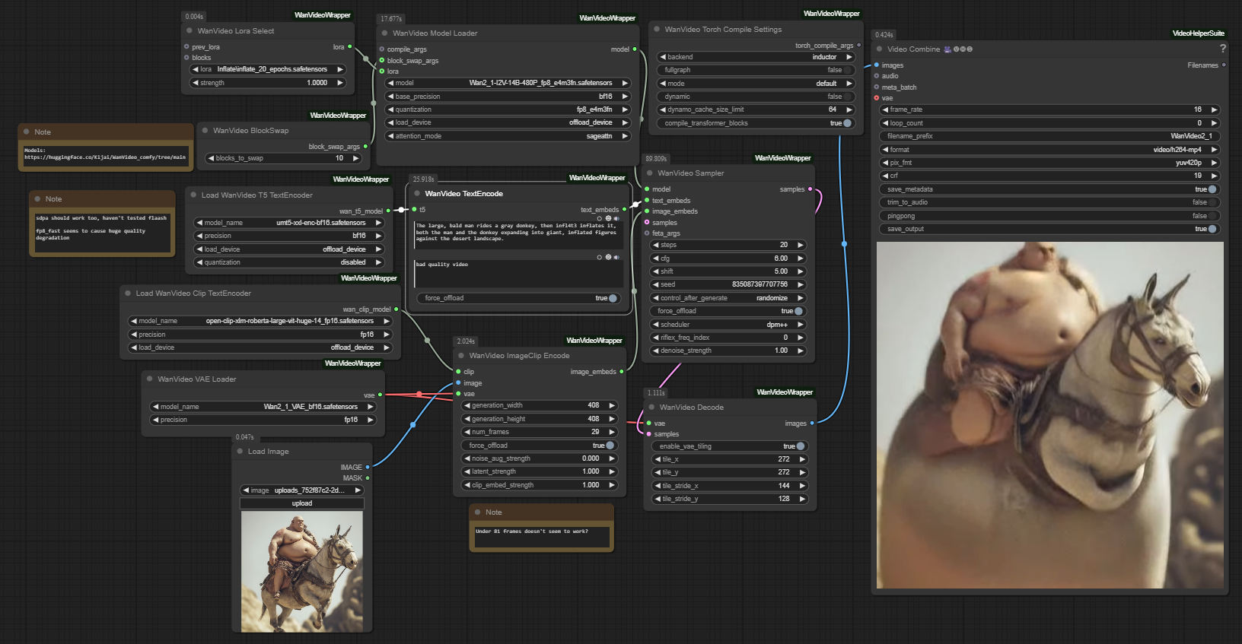Image resolution: width=1242 pixels, height=644 pixels.
Task: Click the collapse dot on the Load Image node
Action: point(240,452)
